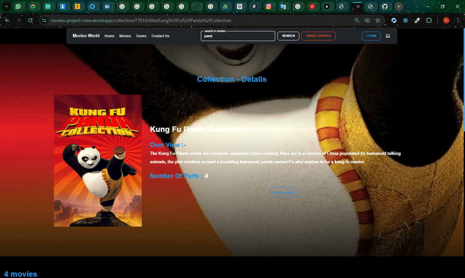Click the 4 movies heading
Image resolution: width=465 pixels, height=278 pixels.
[20, 274]
